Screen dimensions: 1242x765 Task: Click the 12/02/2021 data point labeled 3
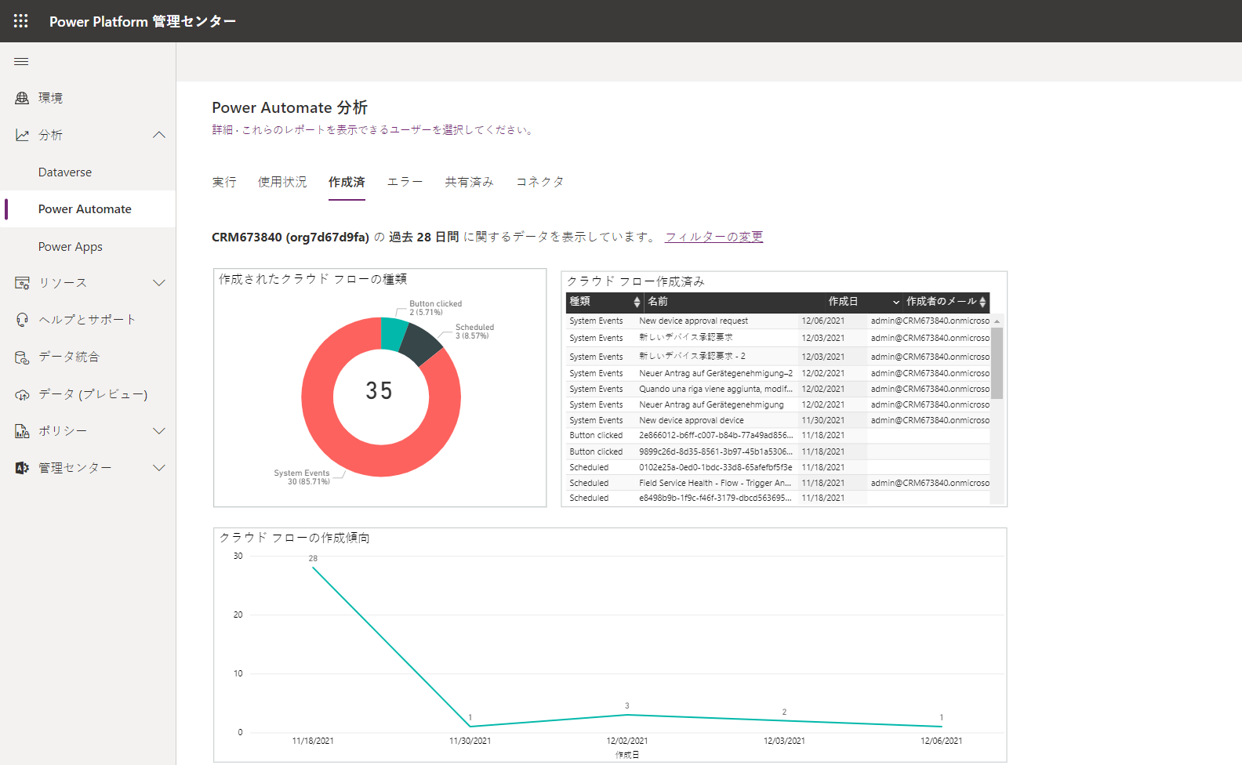tap(627, 715)
